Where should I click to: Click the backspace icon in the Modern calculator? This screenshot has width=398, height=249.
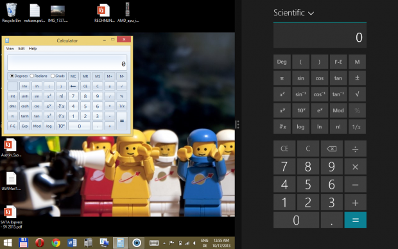tap(331, 148)
